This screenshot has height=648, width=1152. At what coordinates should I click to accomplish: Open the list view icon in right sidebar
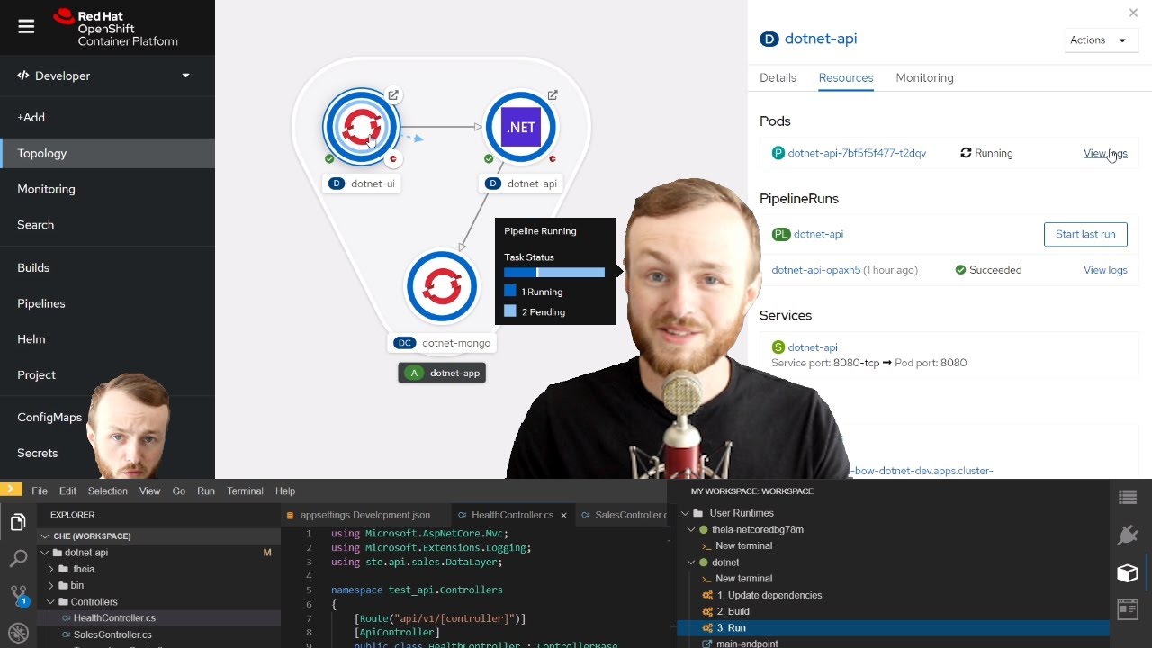click(x=1128, y=498)
